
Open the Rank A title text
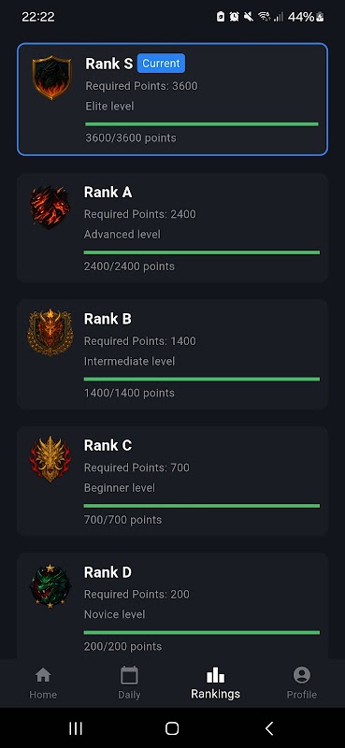(108, 193)
